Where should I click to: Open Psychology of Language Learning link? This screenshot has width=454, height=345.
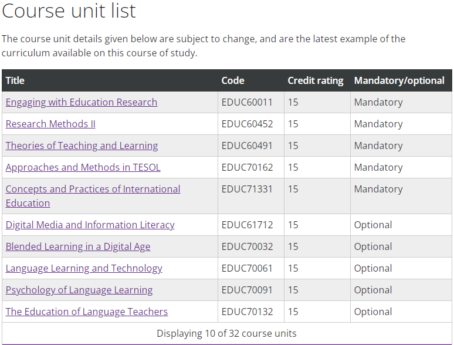coord(79,290)
